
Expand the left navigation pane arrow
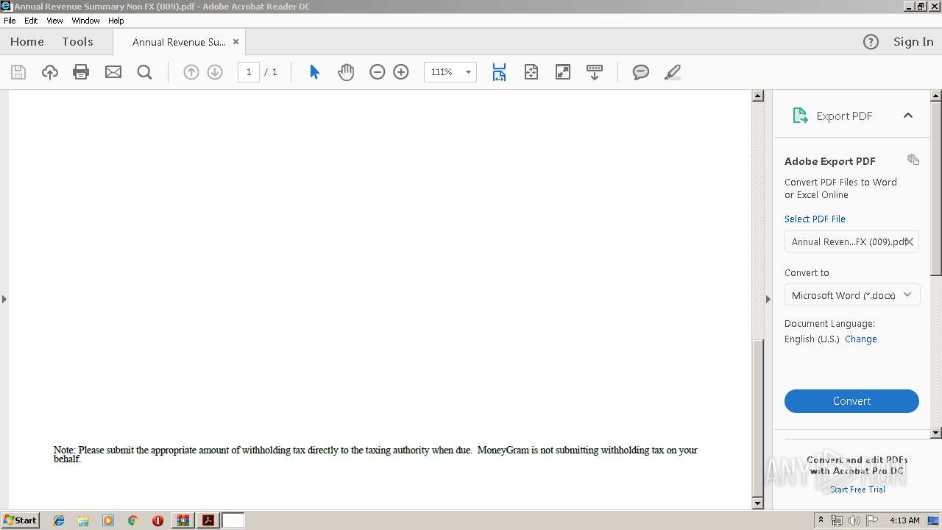[x=4, y=299]
